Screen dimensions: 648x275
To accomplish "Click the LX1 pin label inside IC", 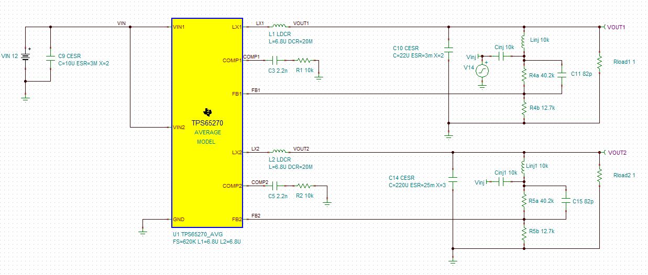I will [x=236, y=27].
